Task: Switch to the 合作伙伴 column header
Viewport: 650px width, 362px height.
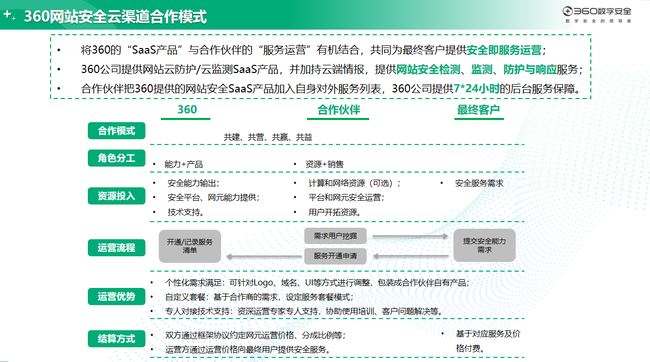Action: (339, 110)
